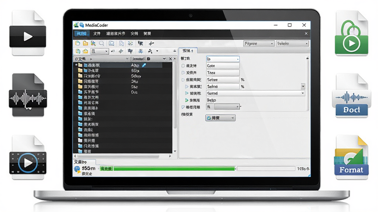Open the wide Gemd dropdown
Screen dimensions: 378x212
(x=255, y=93)
